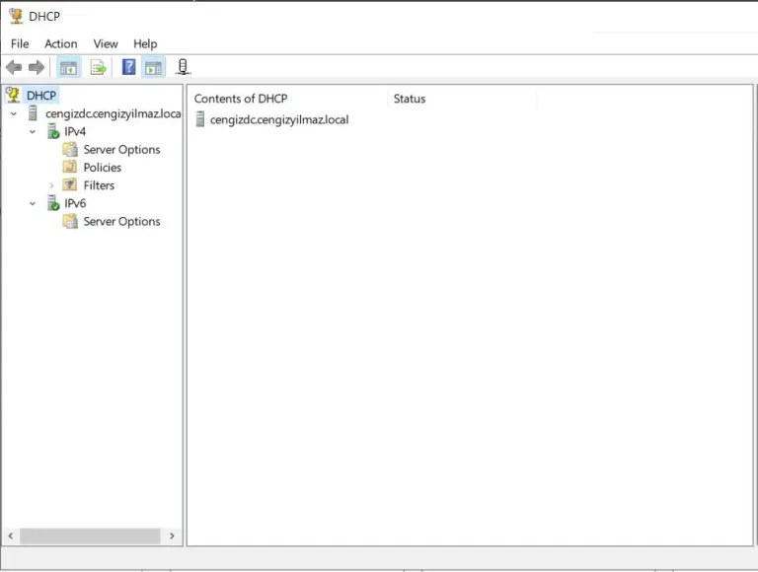Select Policies under IPv4
Image resolution: width=758 pixels, height=572 pixels.
pyautogui.click(x=102, y=168)
